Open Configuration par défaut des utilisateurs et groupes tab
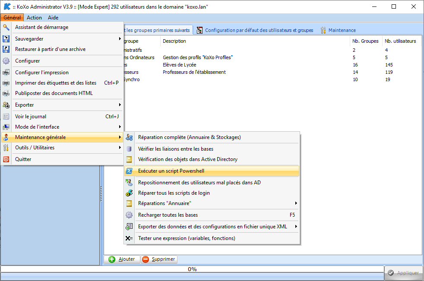The image size is (424, 281). pyautogui.click(x=255, y=30)
